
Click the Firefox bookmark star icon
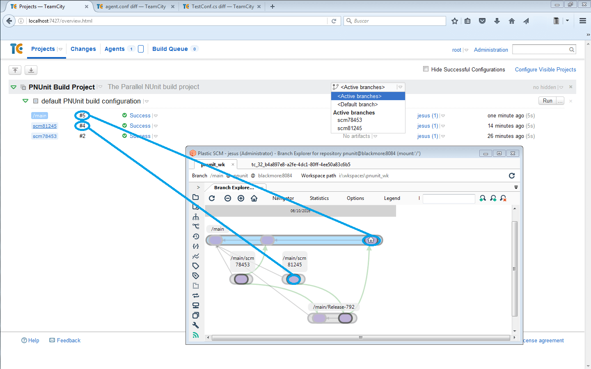pyautogui.click(x=454, y=21)
